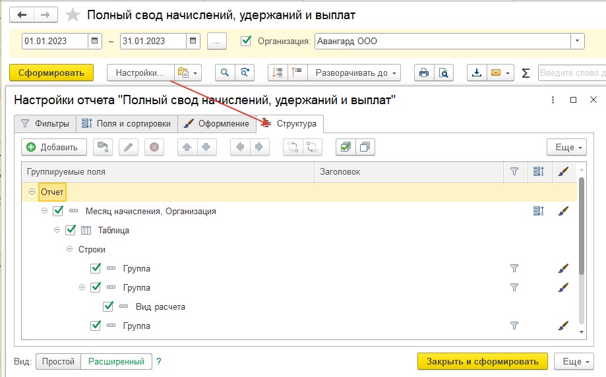Image resolution: width=606 pixels, height=377 pixels.
Task: Open Еще menu in structure toolbar
Action: [x=566, y=147]
